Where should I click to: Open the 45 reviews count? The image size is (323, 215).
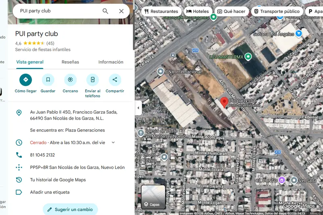coord(50,43)
